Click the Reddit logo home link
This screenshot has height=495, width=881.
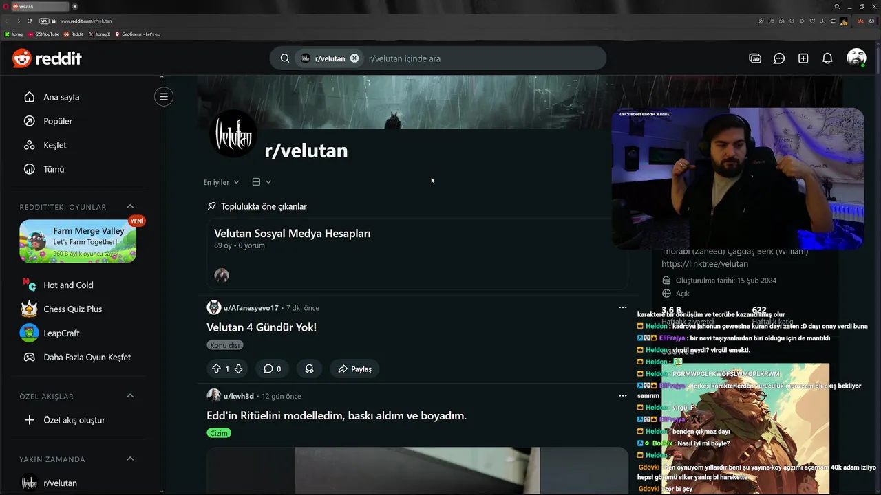47,58
